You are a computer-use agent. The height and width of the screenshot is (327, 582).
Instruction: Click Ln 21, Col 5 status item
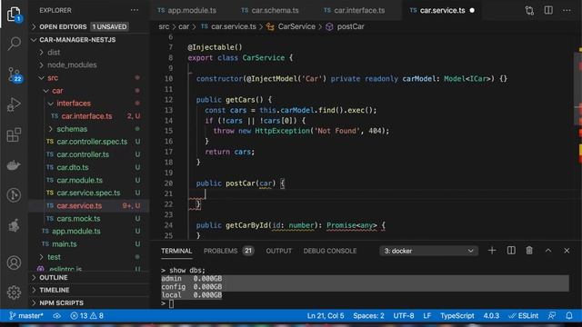click(326, 316)
